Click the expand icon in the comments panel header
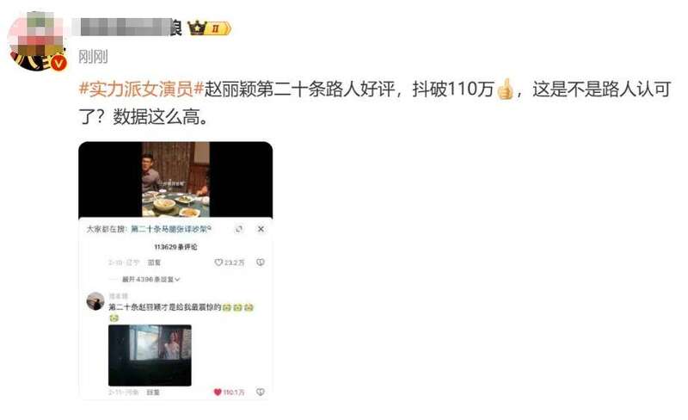The height and width of the screenshot is (420, 688). click(239, 229)
